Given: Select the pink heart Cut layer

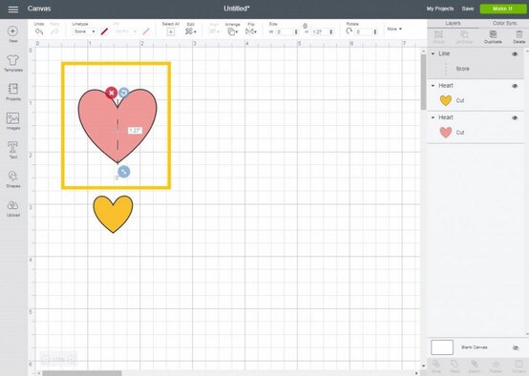Looking at the screenshot, I should [x=476, y=133].
